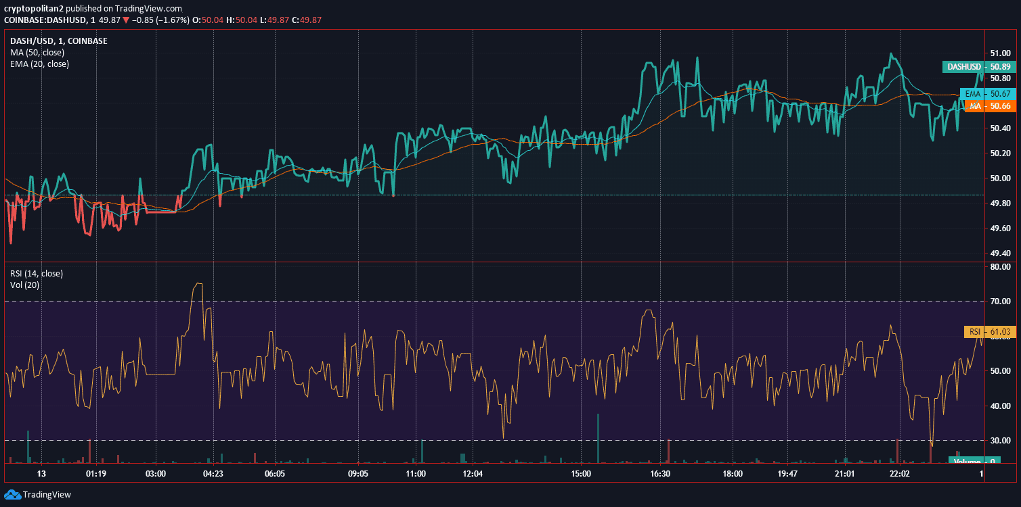
Task: Click the DASHUSD 50.89 price tag
Action: (x=980, y=66)
